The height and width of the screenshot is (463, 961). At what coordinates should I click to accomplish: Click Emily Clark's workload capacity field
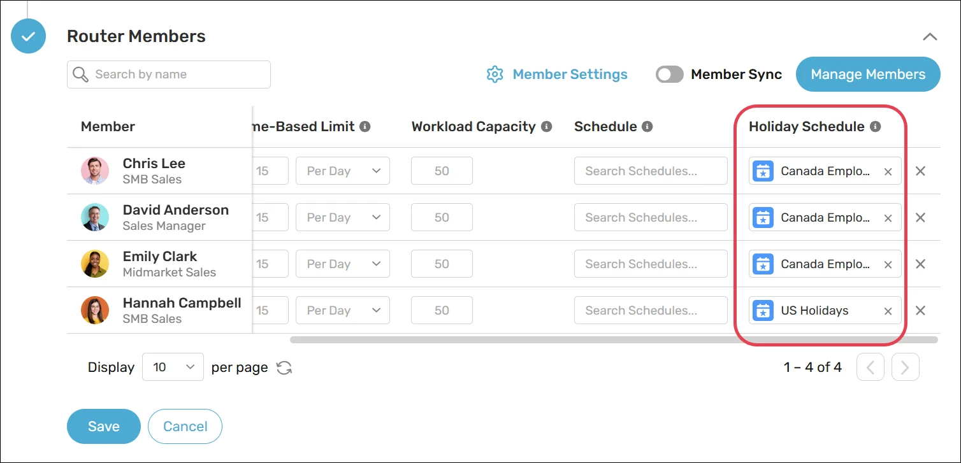pos(442,264)
